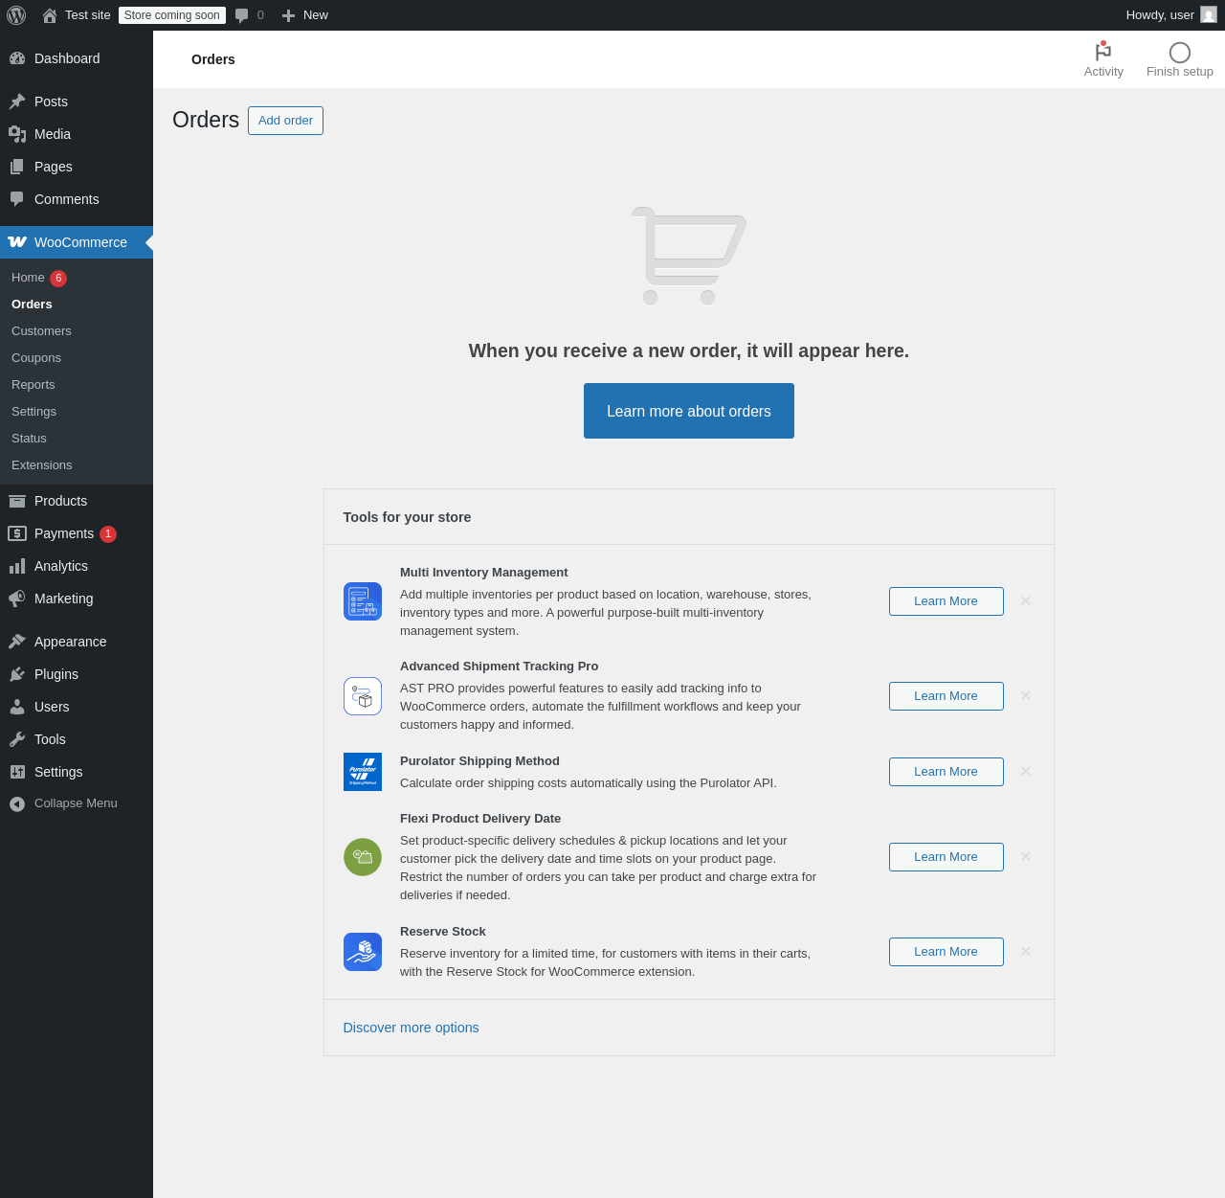Open the Test site home icon
The image size is (1225, 1198).
click(50, 15)
